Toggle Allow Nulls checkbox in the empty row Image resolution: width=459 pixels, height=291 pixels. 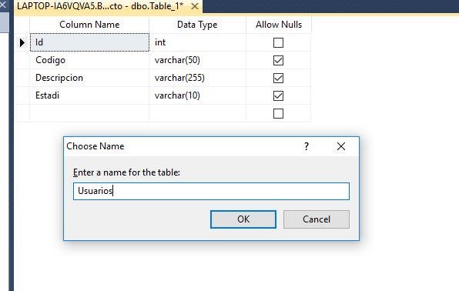tap(278, 114)
